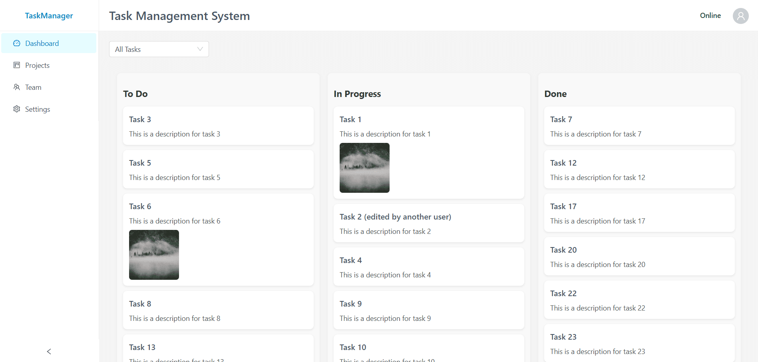Select Settings from the navigation menu

tap(37, 109)
